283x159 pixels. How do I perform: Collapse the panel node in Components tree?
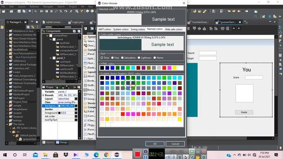[51, 39]
